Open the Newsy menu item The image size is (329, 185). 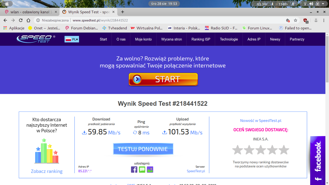tap(275, 39)
